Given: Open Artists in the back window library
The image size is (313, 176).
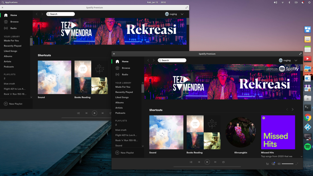Looking at the screenshot, I should (7, 61).
